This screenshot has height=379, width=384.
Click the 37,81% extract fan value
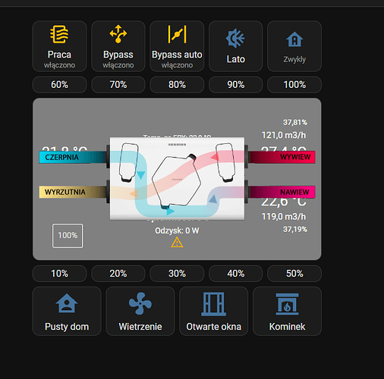click(295, 123)
